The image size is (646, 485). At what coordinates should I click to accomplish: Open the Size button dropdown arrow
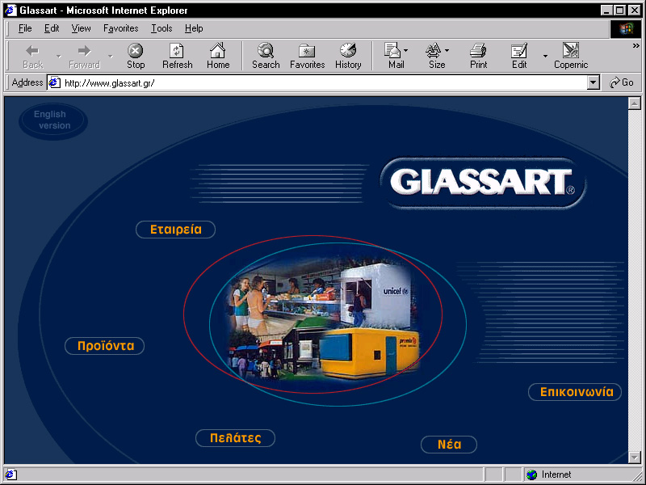click(x=447, y=50)
